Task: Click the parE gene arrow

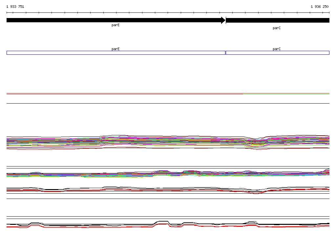Action: (116, 20)
